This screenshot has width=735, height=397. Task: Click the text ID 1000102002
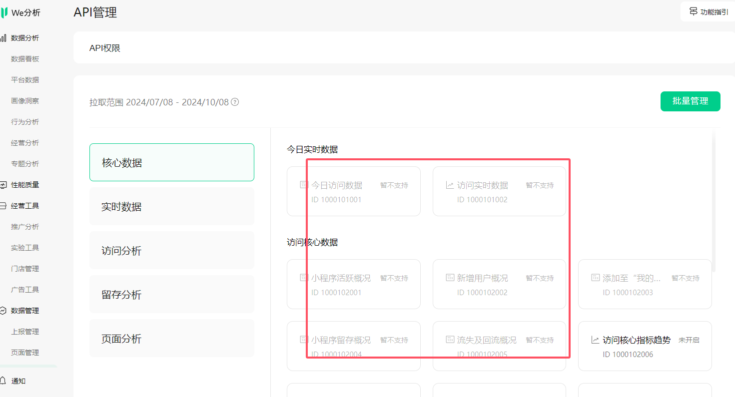click(x=482, y=293)
